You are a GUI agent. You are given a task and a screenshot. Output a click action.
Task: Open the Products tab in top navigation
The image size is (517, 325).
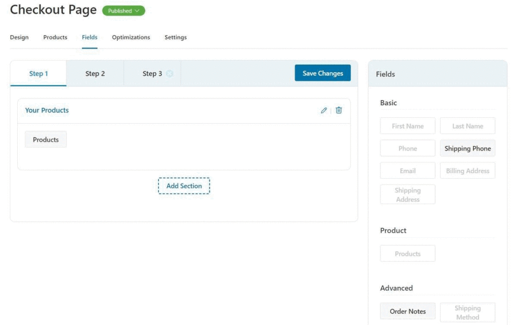(55, 37)
